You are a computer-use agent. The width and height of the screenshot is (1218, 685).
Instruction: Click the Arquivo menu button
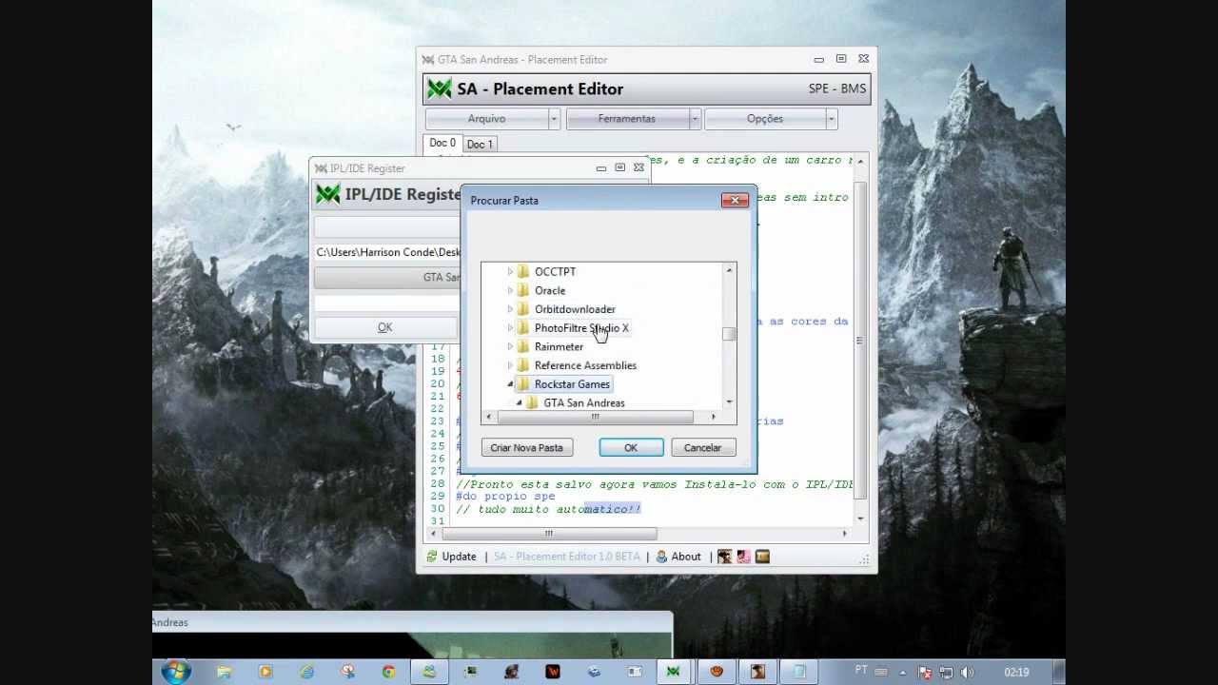coord(486,119)
